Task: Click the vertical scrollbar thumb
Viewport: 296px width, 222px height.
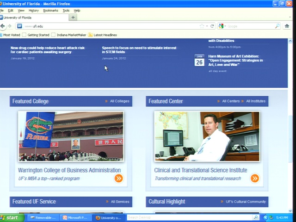Action: [290, 139]
